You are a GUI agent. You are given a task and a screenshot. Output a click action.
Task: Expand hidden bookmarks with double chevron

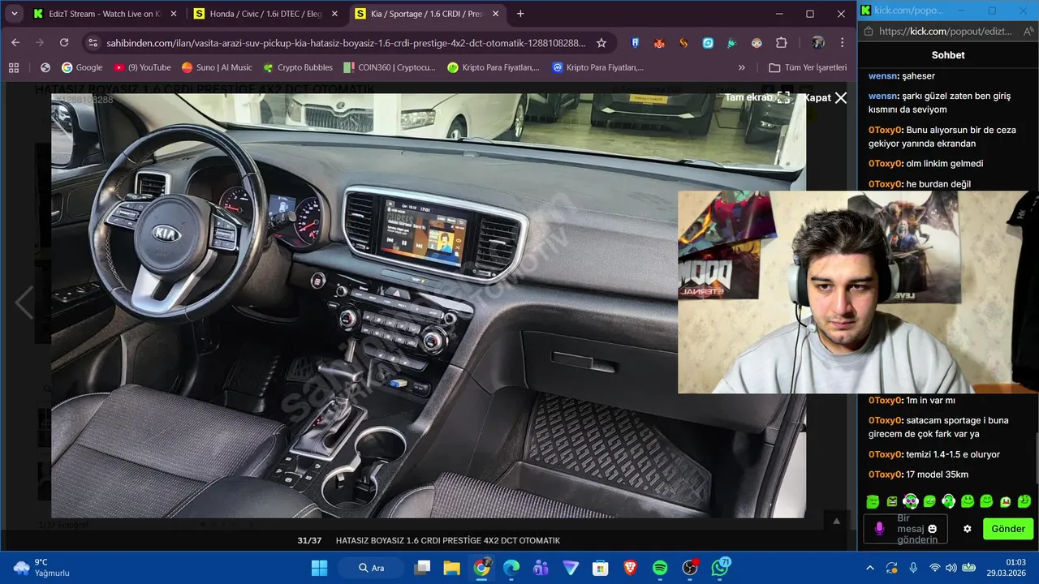point(741,67)
